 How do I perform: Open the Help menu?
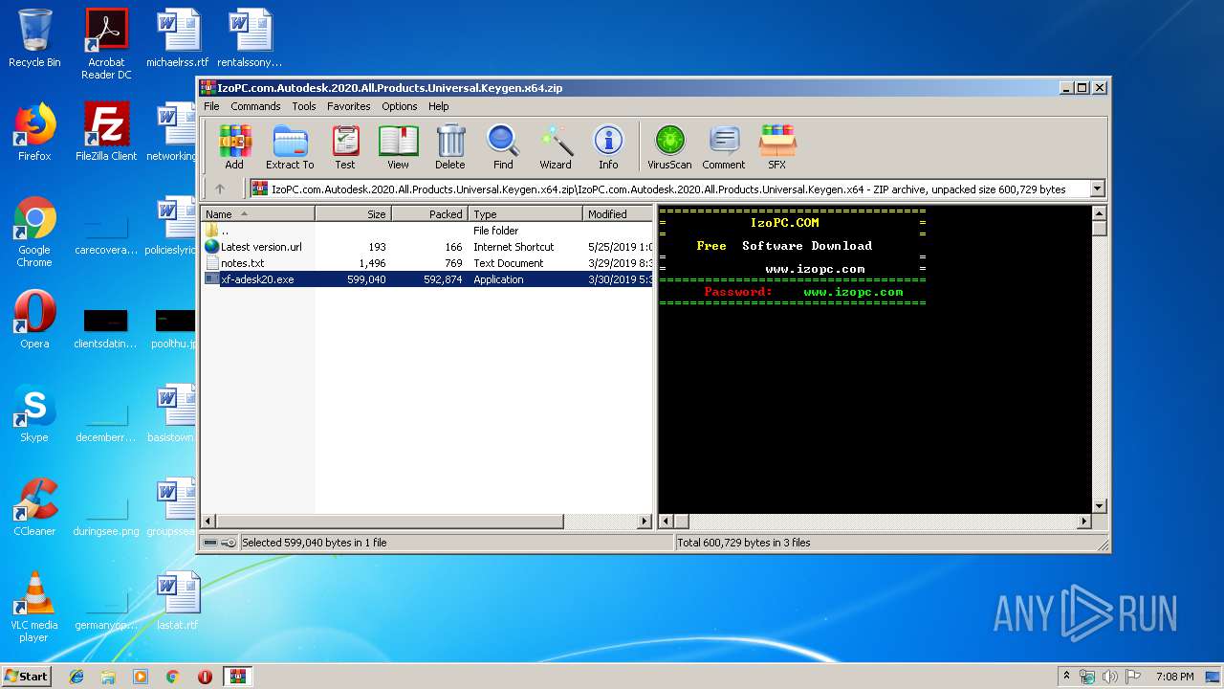pos(438,106)
